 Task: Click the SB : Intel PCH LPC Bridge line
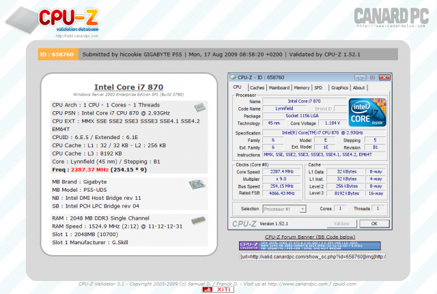click(96, 206)
